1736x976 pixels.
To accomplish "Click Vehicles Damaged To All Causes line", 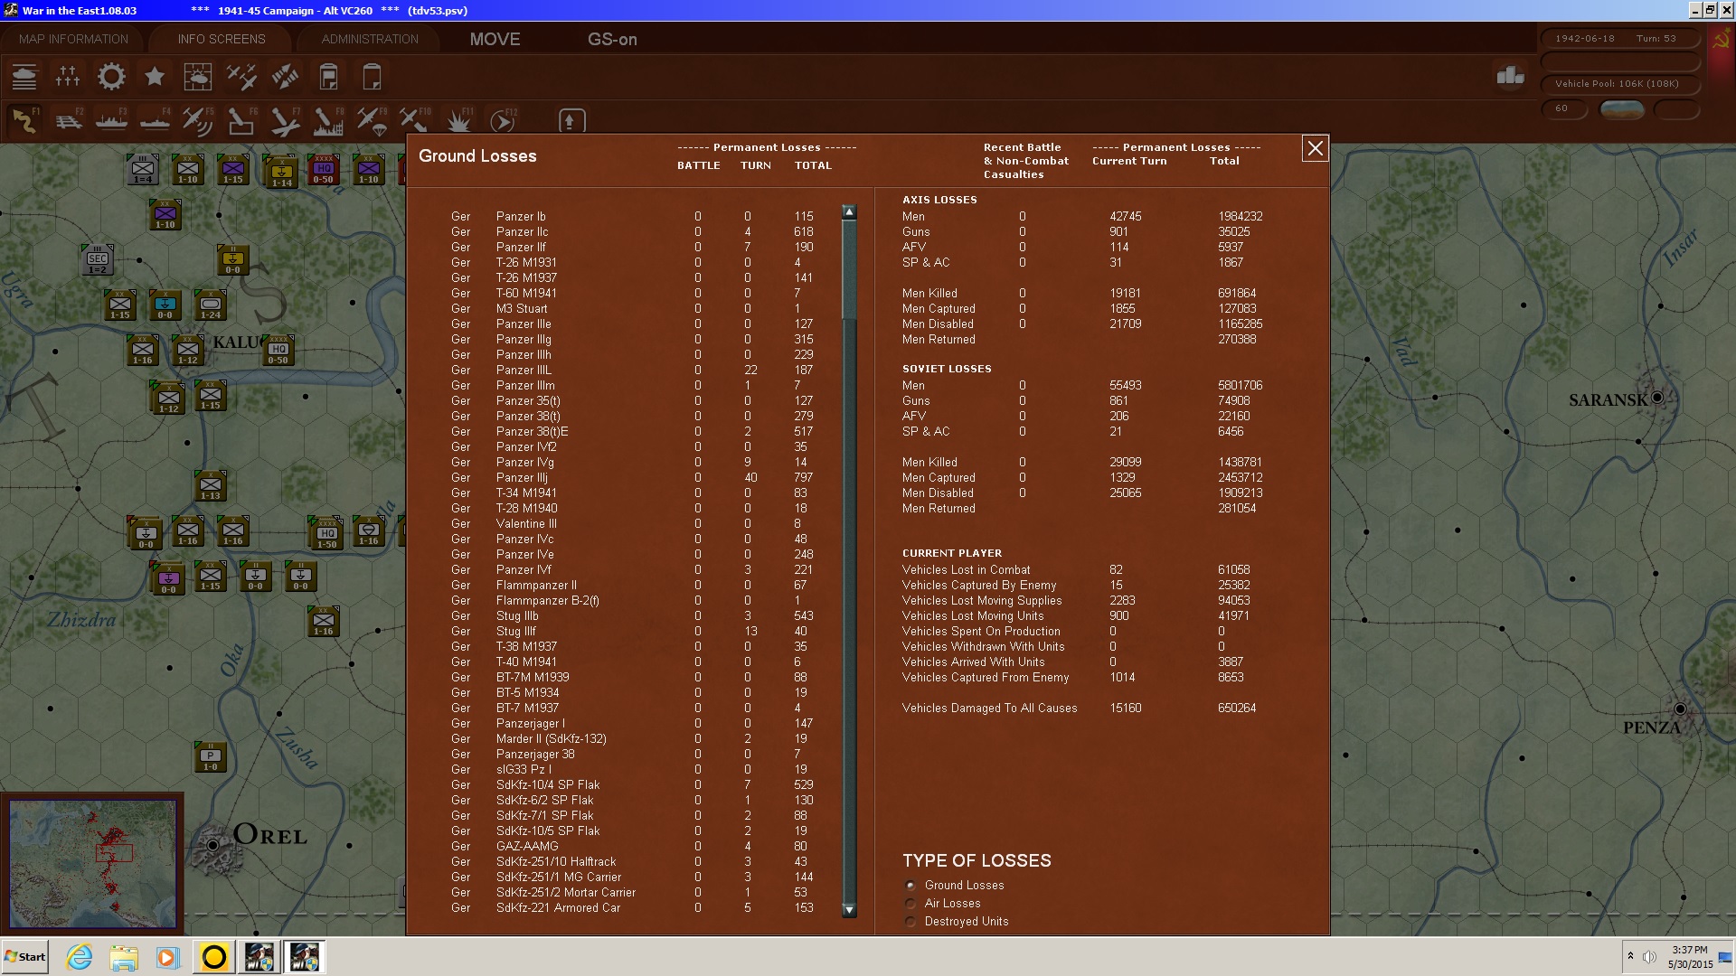I will pos(1080,708).
